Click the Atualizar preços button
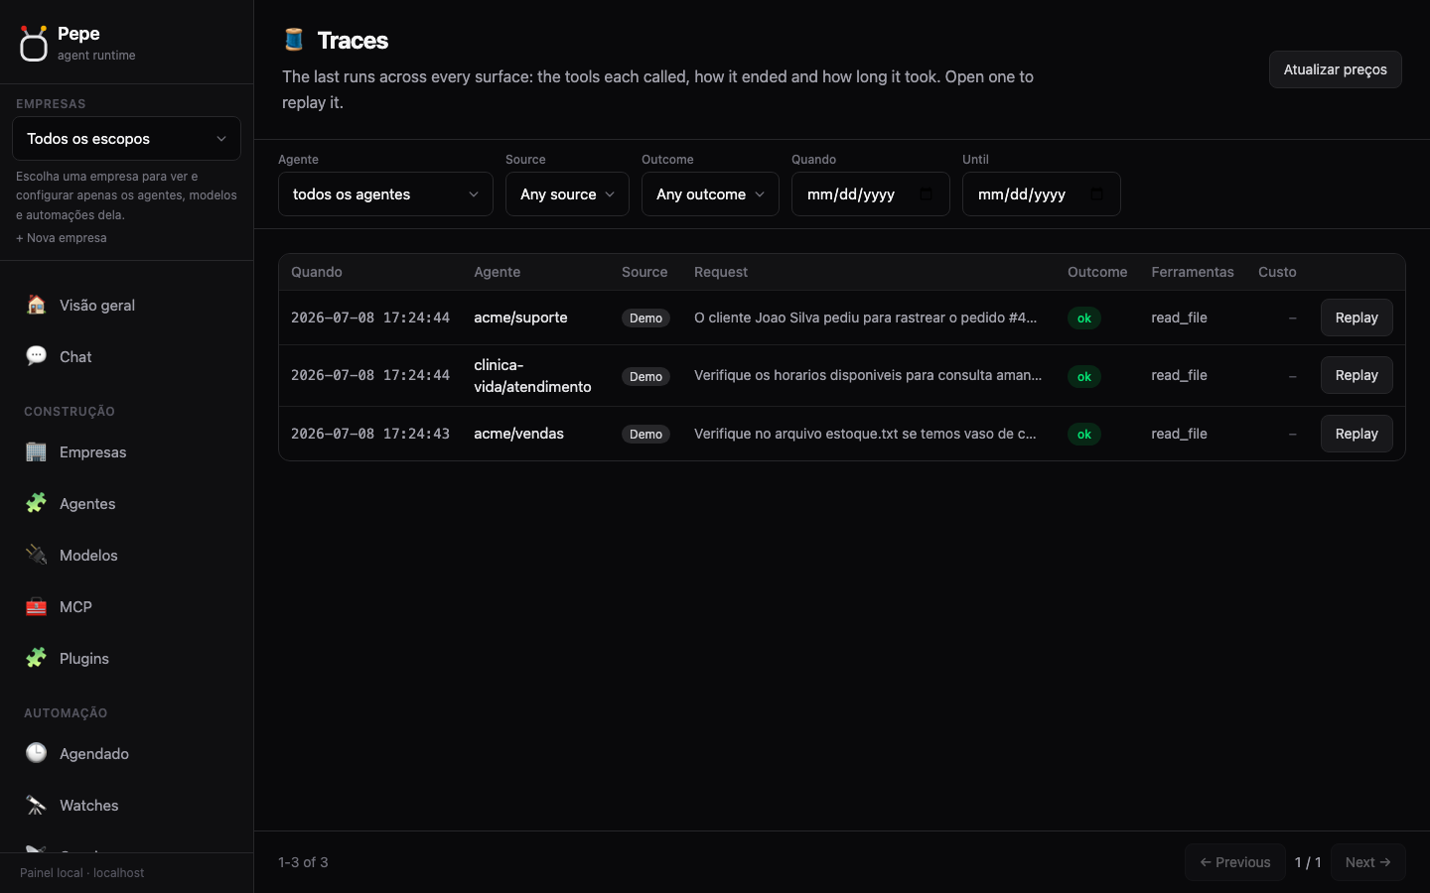Image resolution: width=1430 pixels, height=893 pixels. point(1335,69)
